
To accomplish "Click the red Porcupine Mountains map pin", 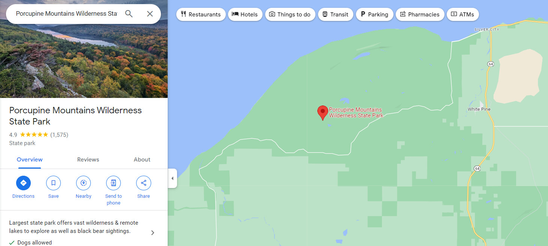I will (323, 113).
